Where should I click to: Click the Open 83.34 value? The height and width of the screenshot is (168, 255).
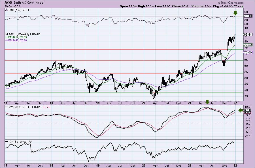[x=128, y=6]
